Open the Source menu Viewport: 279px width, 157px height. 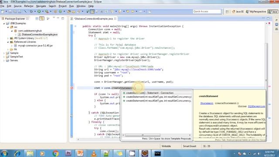(x=17, y=6)
